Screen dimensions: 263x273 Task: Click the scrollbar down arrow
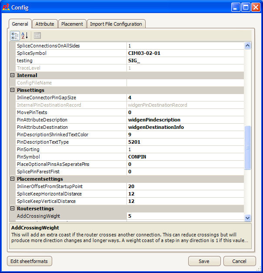coord(247,218)
